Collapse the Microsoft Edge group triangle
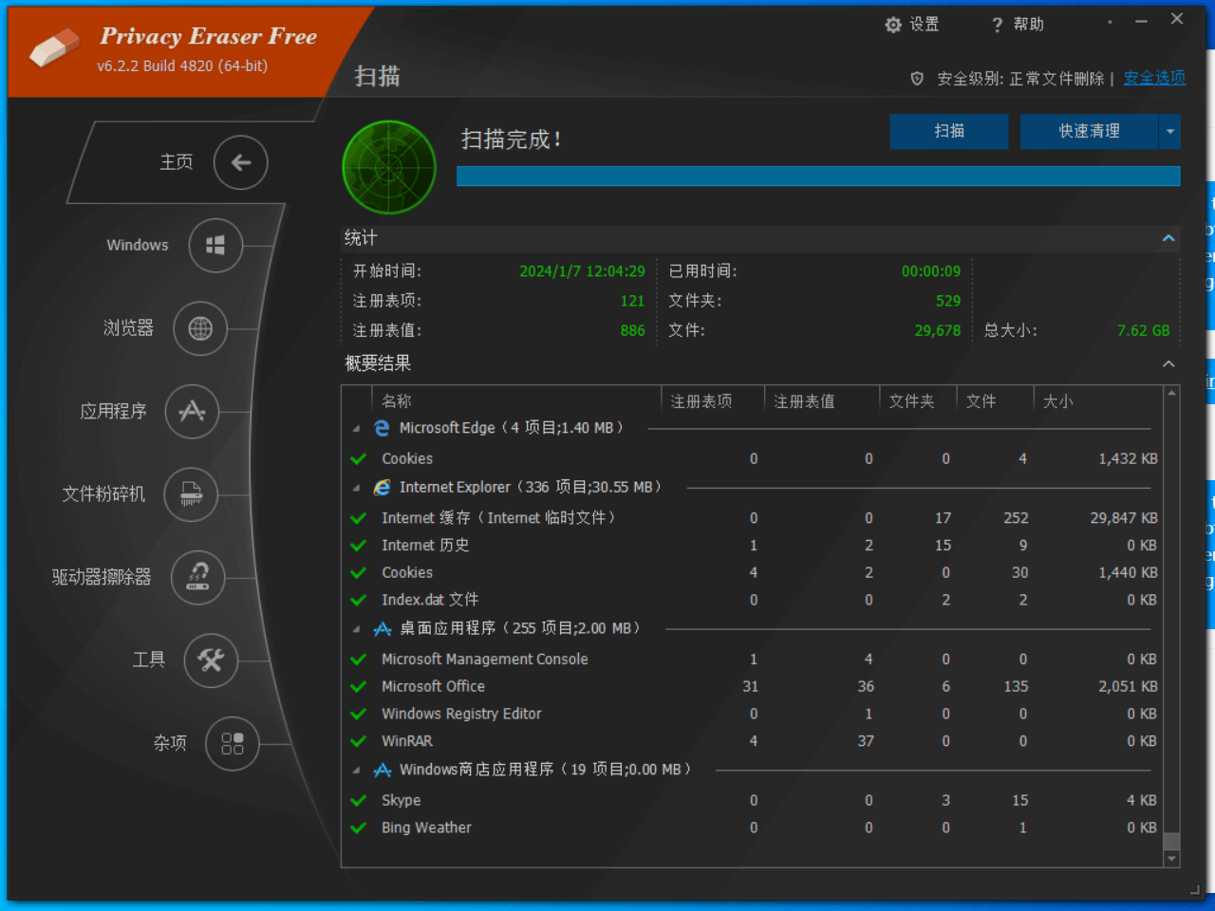Image resolution: width=1215 pixels, height=911 pixels. click(x=357, y=429)
